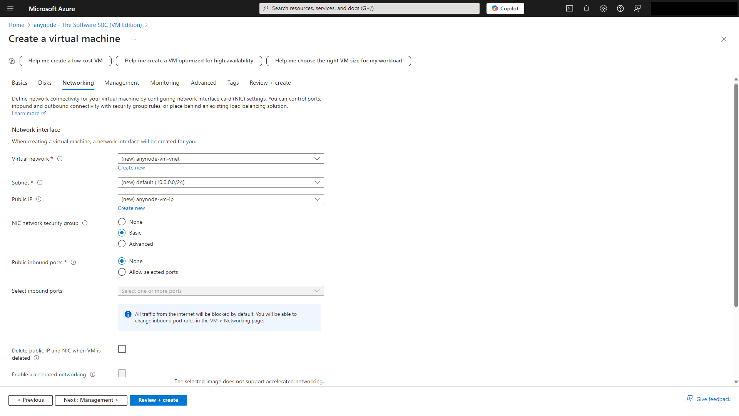Select Allow selected ports option
Viewport: 739px width, 416px height.
coord(122,272)
